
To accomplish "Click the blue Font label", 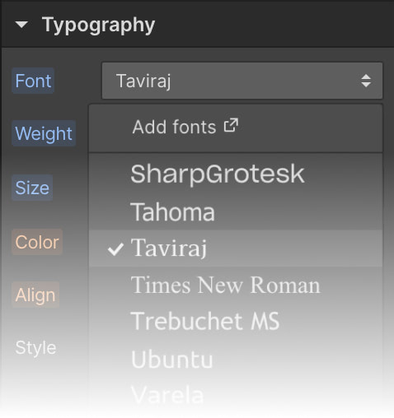I will 33,81.
